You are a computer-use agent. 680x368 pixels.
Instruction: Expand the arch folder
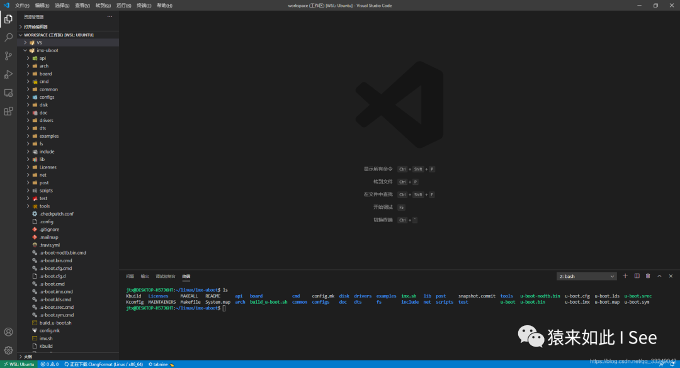pos(68,66)
